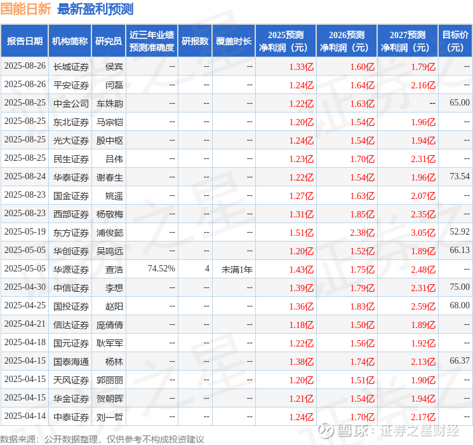Image resolution: width=473 pixels, height=445 pixels.
Task: Click target price 66.13
Action: click(460, 250)
